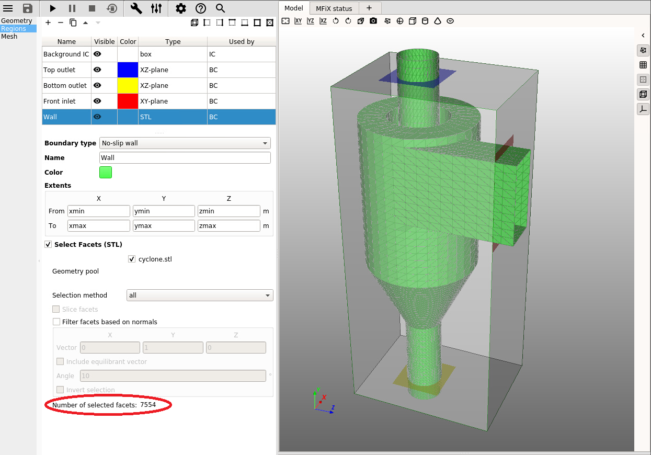Add a new region with the plus icon

[48, 22]
